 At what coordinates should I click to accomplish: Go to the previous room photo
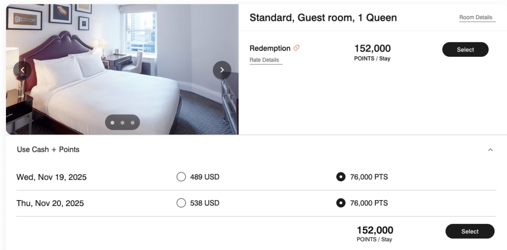pyautogui.click(x=22, y=70)
